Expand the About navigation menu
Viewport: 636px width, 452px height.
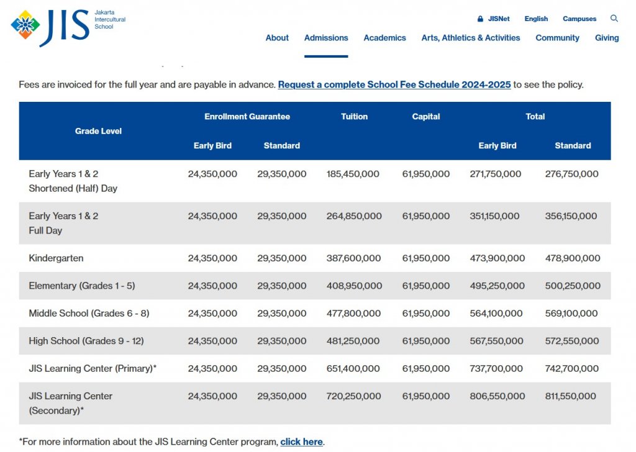click(277, 37)
